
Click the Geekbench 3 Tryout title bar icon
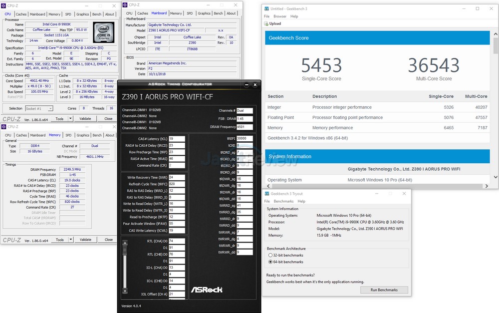coord(267,194)
